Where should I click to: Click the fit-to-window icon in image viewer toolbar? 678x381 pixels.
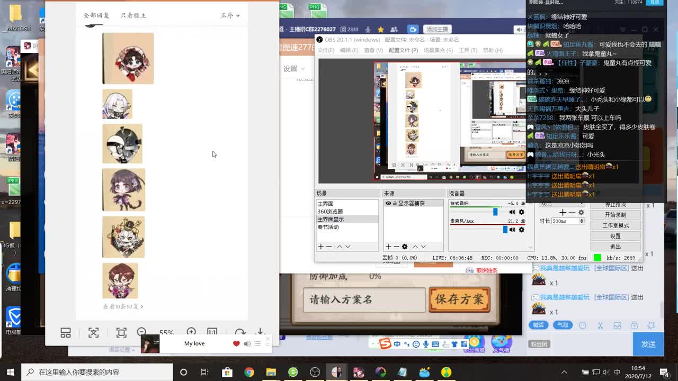click(x=94, y=333)
